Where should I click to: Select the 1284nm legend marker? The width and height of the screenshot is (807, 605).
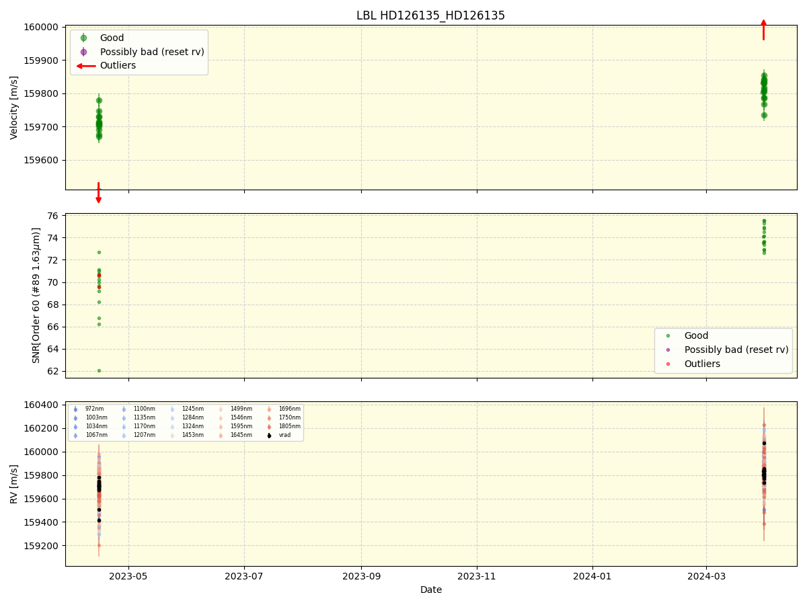[172, 418]
